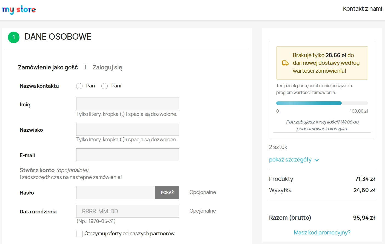The height and width of the screenshot is (244, 385).
Task: Click the free delivery progress bar
Action: click(322, 103)
